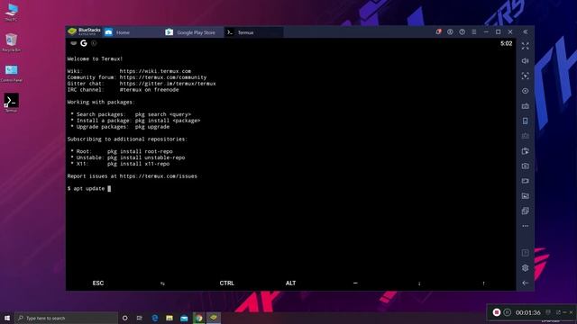
Task: Tap the down arrow extra key
Action: pos(419,283)
